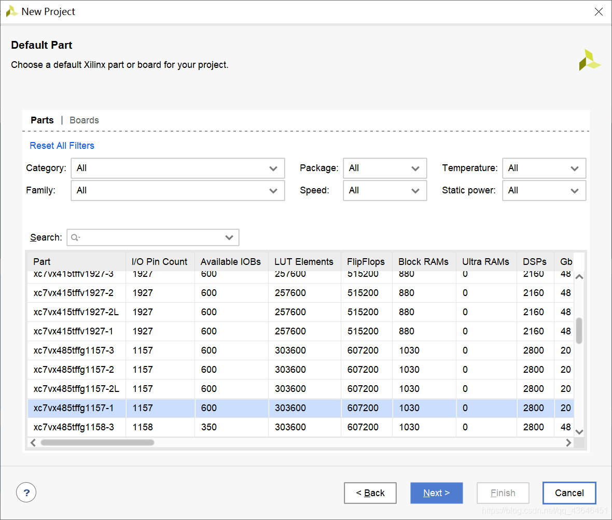This screenshot has height=520, width=612.
Task: Sort by DSPs column header
Action: (x=535, y=262)
